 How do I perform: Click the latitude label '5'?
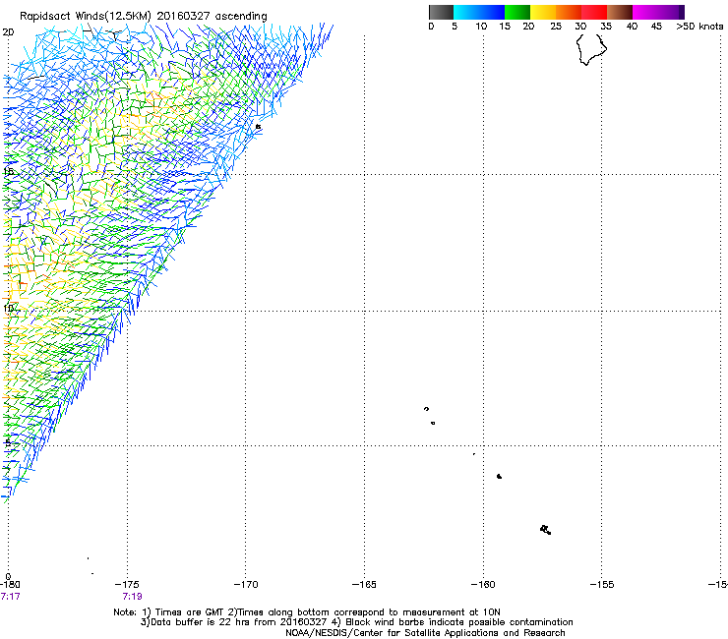[x=7, y=442]
